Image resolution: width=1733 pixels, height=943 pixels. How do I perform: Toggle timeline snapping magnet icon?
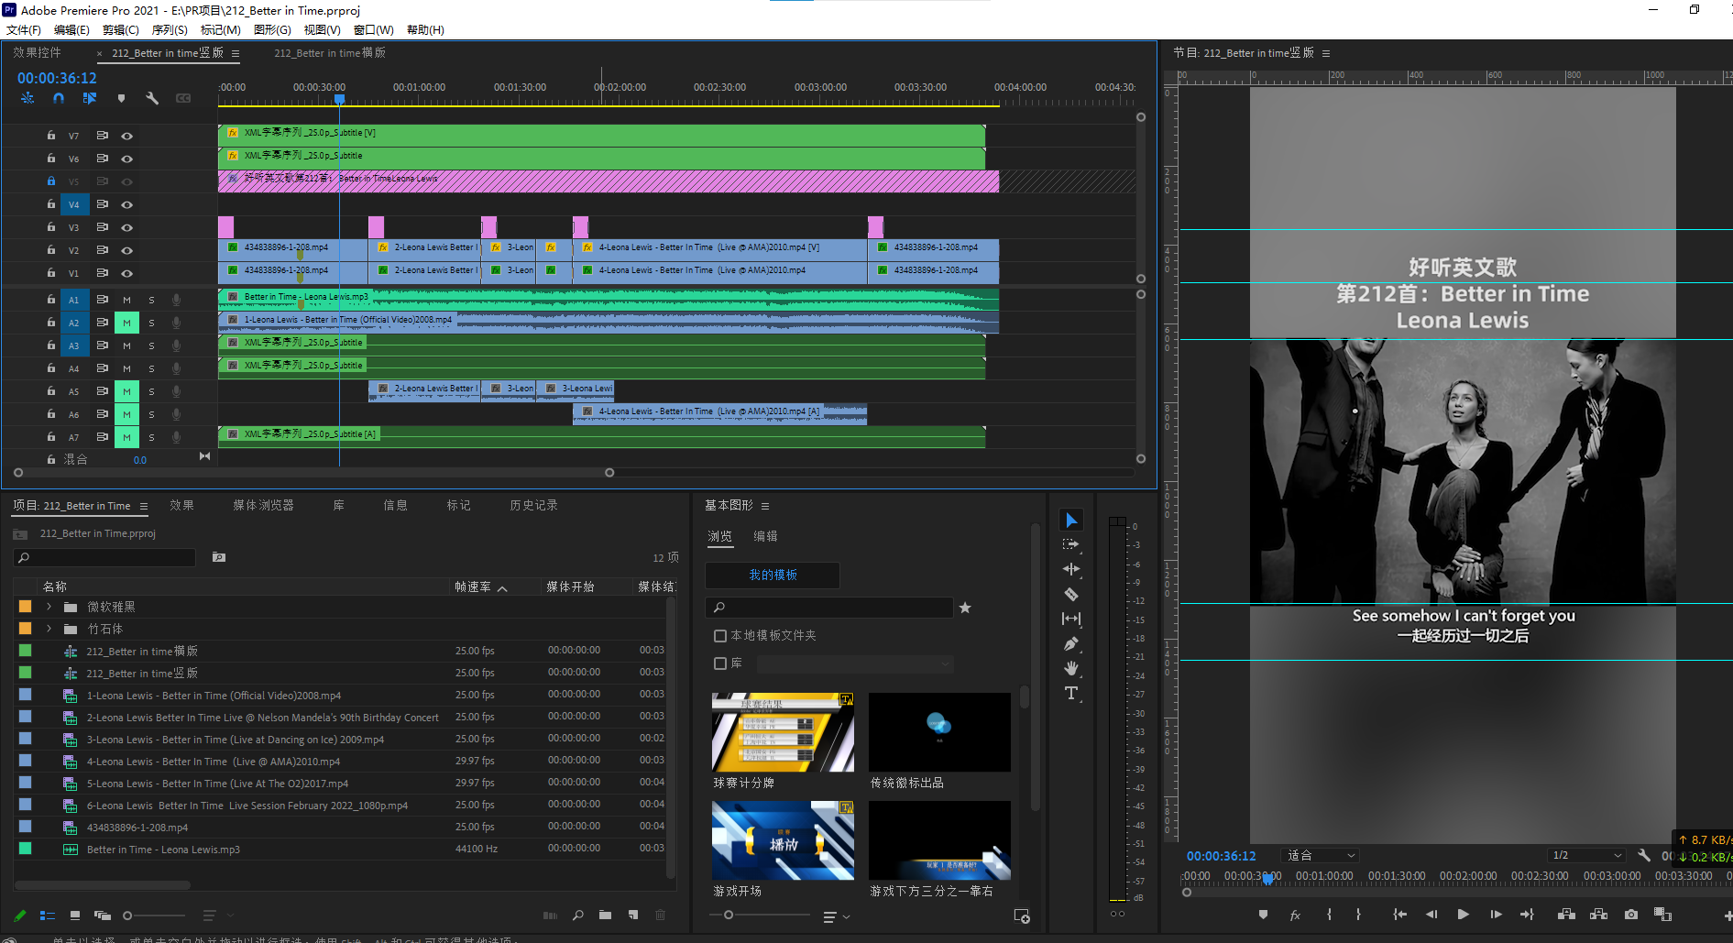[x=59, y=98]
